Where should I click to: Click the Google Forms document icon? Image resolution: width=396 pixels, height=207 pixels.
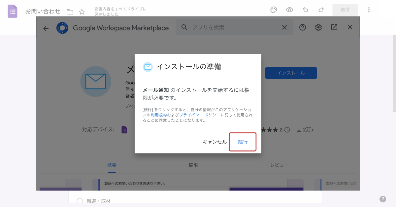(x=13, y=11)
